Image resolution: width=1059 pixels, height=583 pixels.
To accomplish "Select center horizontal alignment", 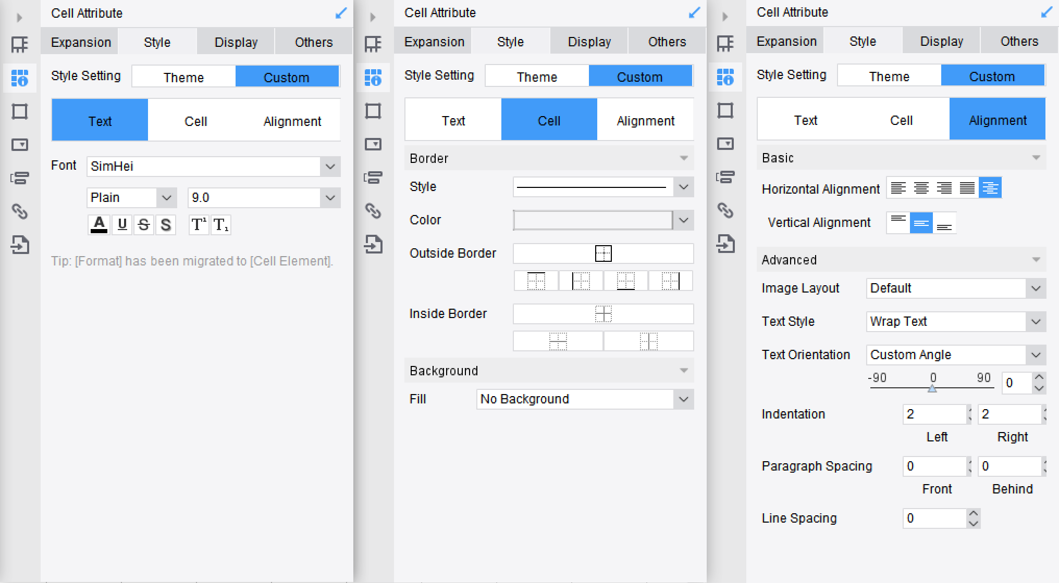I will (x=921, y=187).
